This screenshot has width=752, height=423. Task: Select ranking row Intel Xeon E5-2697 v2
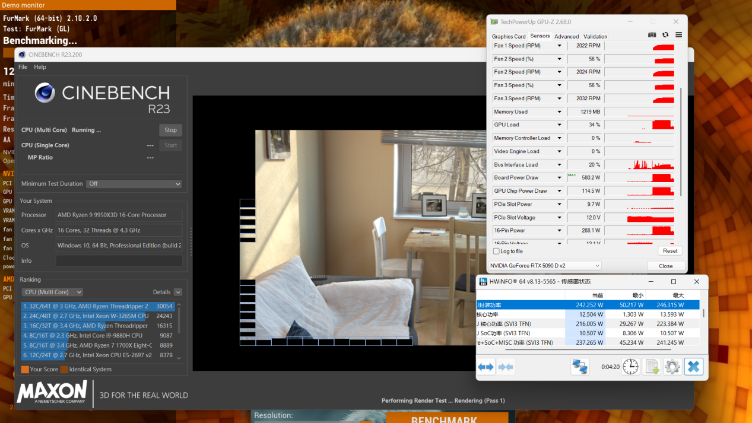tap(98, 355)
